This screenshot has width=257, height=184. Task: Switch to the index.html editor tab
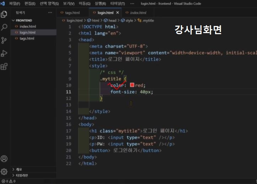click(x=138, y=13)
